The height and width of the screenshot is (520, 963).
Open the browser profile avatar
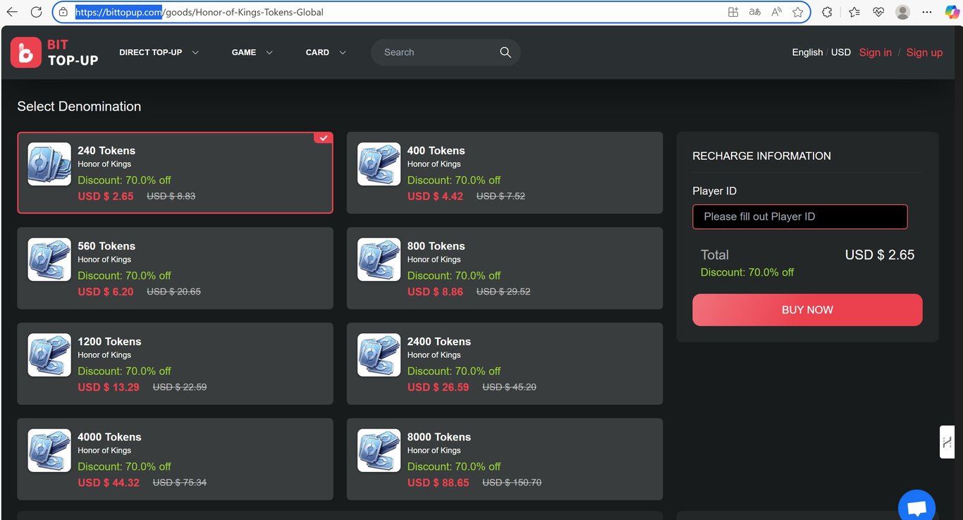(902, 12)
